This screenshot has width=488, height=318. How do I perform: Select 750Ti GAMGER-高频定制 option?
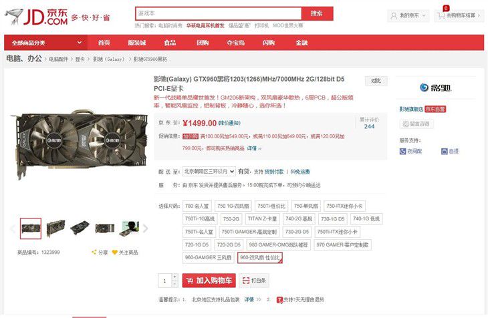point(249,232)
